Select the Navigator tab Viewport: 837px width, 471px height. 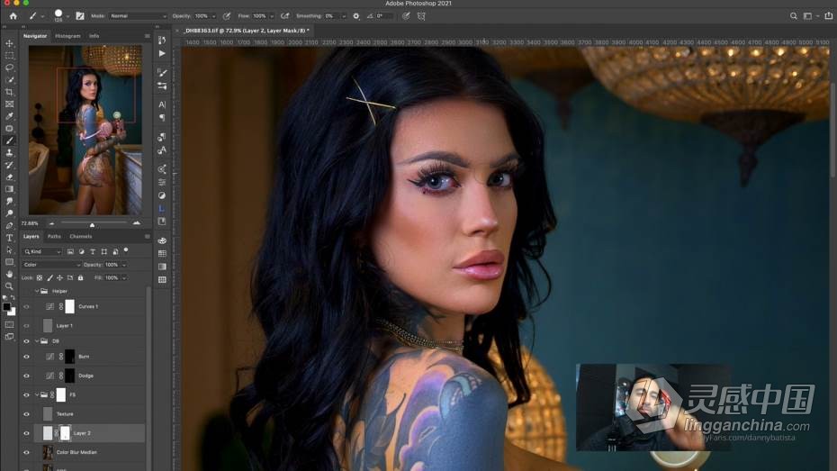pos(35,36)
